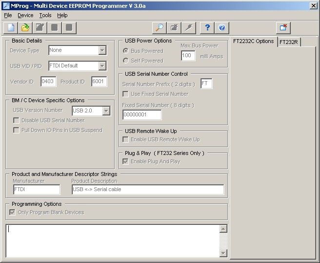Click the blue question mark help icon
The width and height of the screenshot is (320, 263).
(x=208, y=27)
